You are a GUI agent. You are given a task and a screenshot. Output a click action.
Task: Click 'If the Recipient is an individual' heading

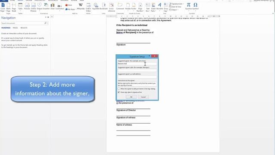tap(132, 25)
